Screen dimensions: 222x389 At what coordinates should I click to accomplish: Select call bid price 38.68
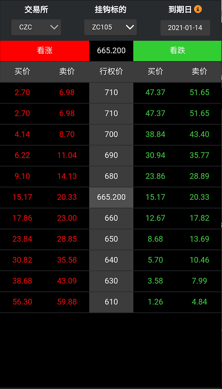pos(22,281)
